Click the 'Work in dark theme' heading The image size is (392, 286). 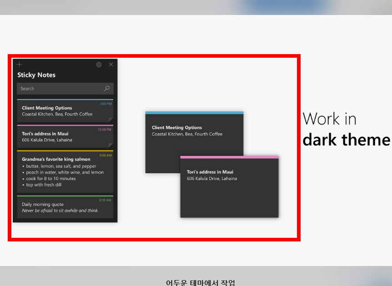pyautogui.click(x=346, y=129)
